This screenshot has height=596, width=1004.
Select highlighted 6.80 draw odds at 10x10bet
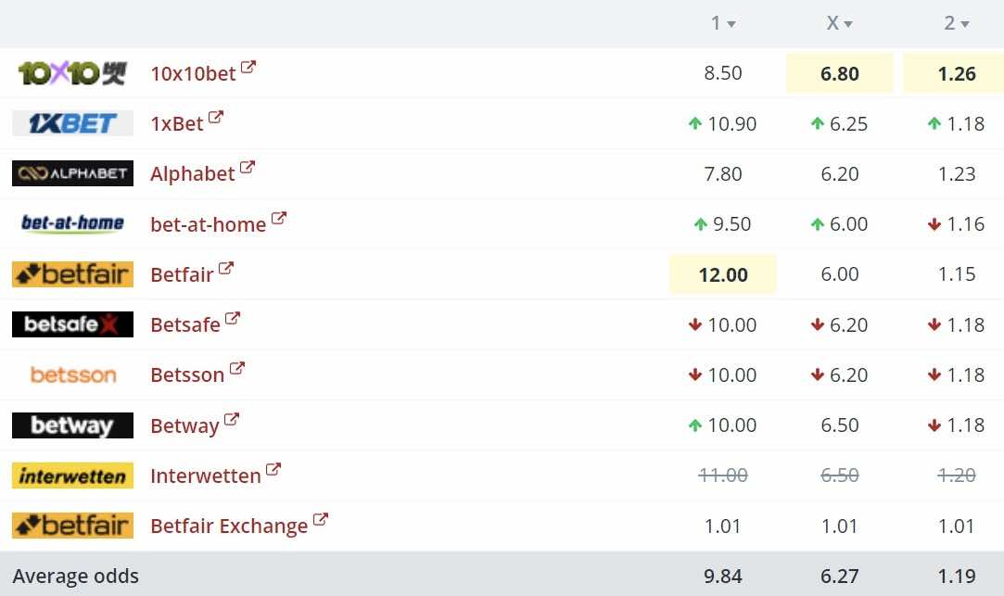pyautogui.click(x=839, y=73)
